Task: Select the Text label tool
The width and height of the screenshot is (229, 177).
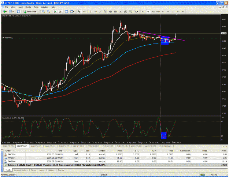Action: pyautogui.click(x=106, y=11)
